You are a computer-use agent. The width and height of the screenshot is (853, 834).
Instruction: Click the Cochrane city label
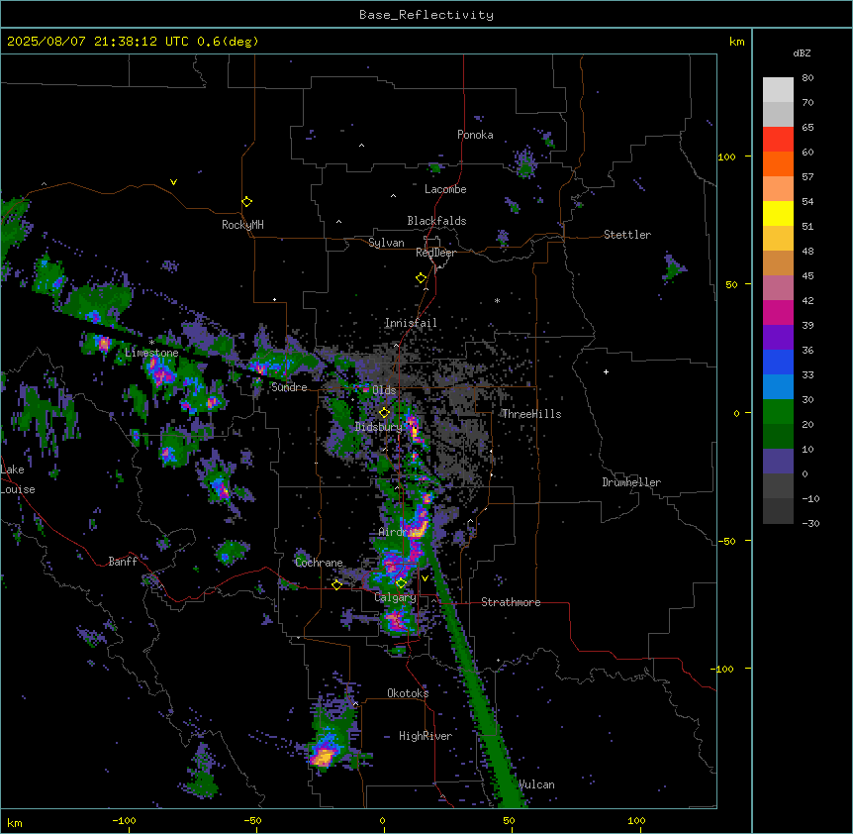pyautogui.click(x=319, y=563)
